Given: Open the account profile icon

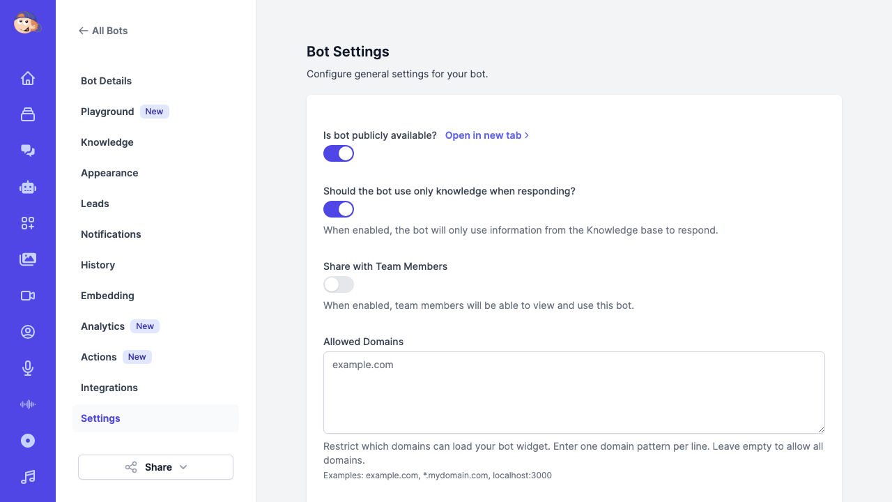Looking at the screenshot, I should 28,332.
